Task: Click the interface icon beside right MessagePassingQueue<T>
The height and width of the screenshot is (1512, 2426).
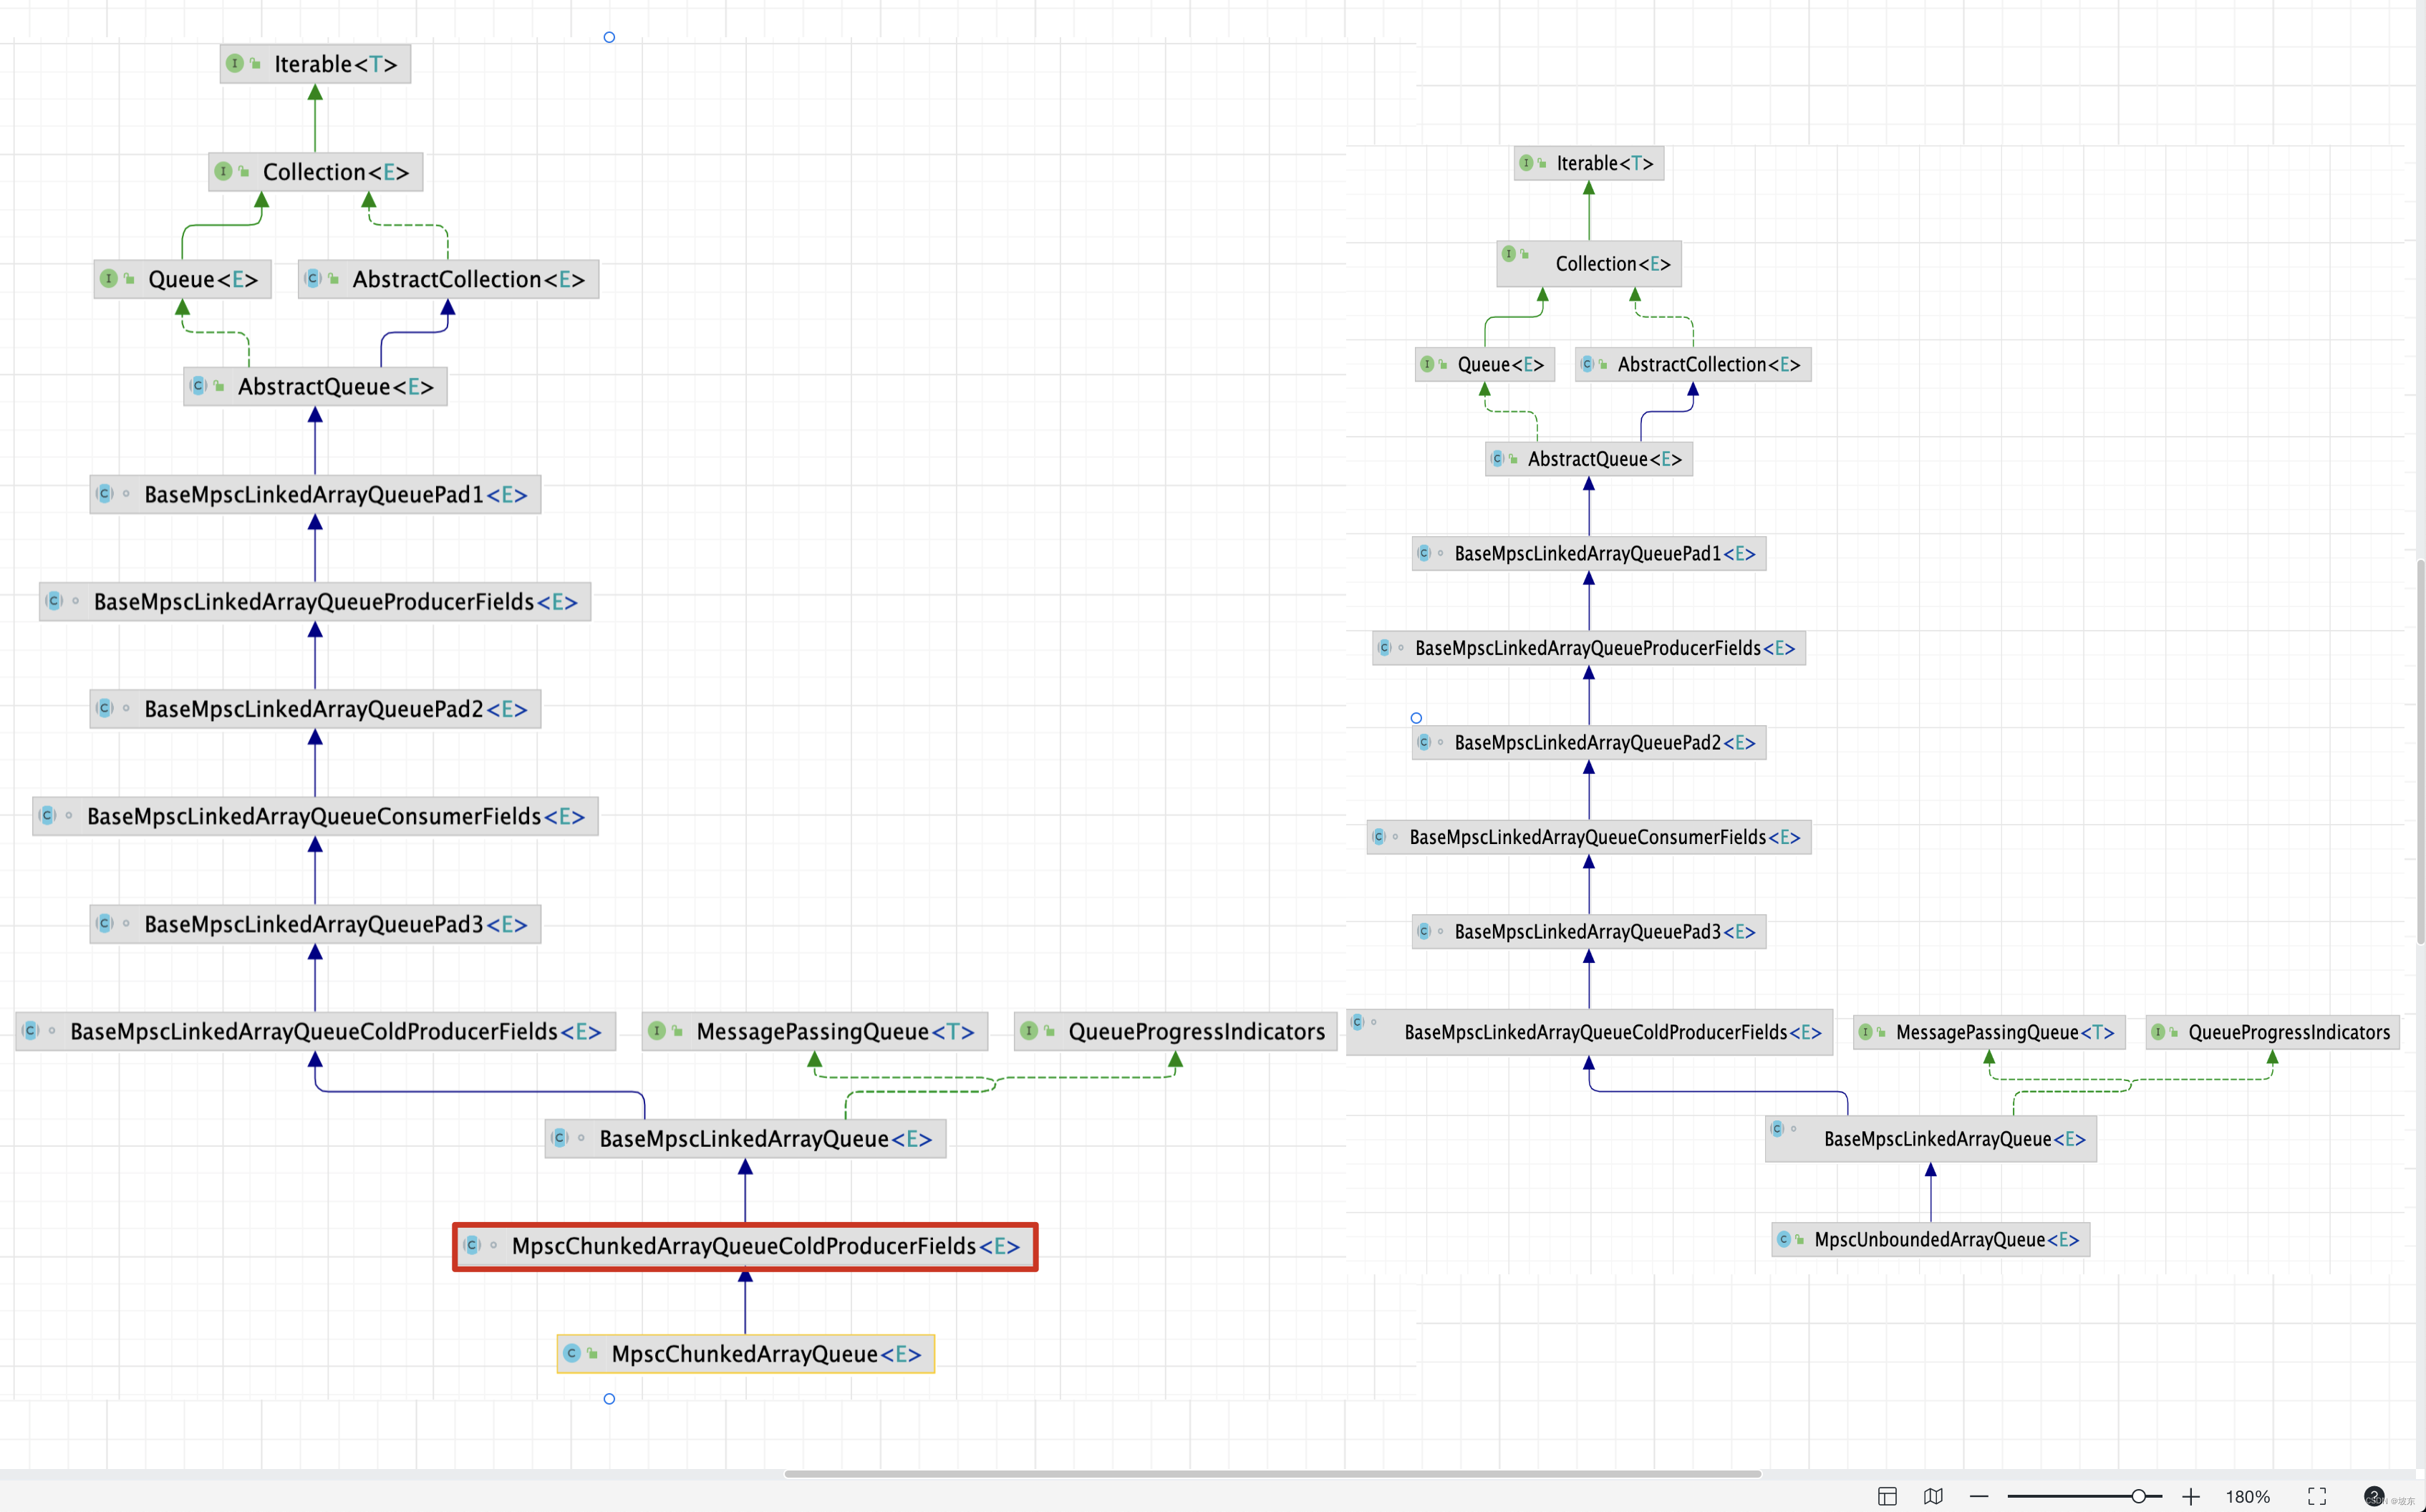Action: (x=1865, y=1032)
